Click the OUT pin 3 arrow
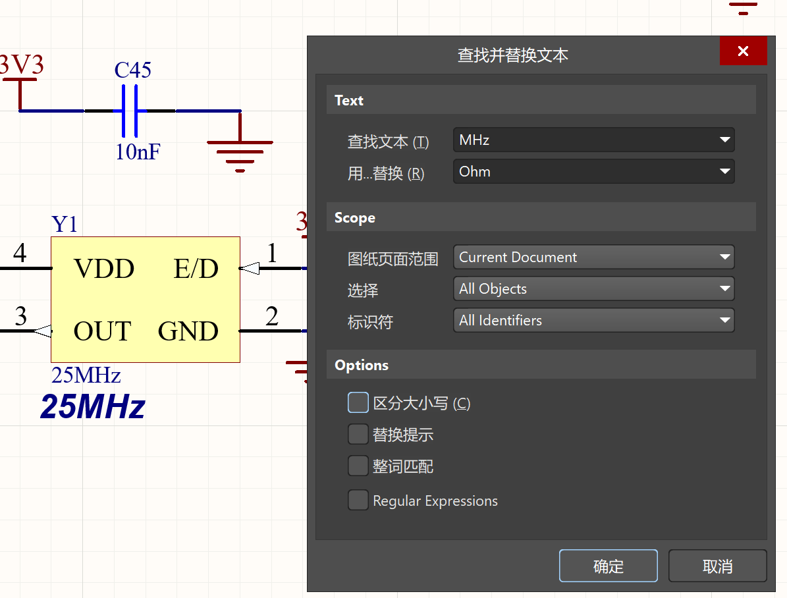Viewport: 787px width, 598px height. (x=42, y=331)
